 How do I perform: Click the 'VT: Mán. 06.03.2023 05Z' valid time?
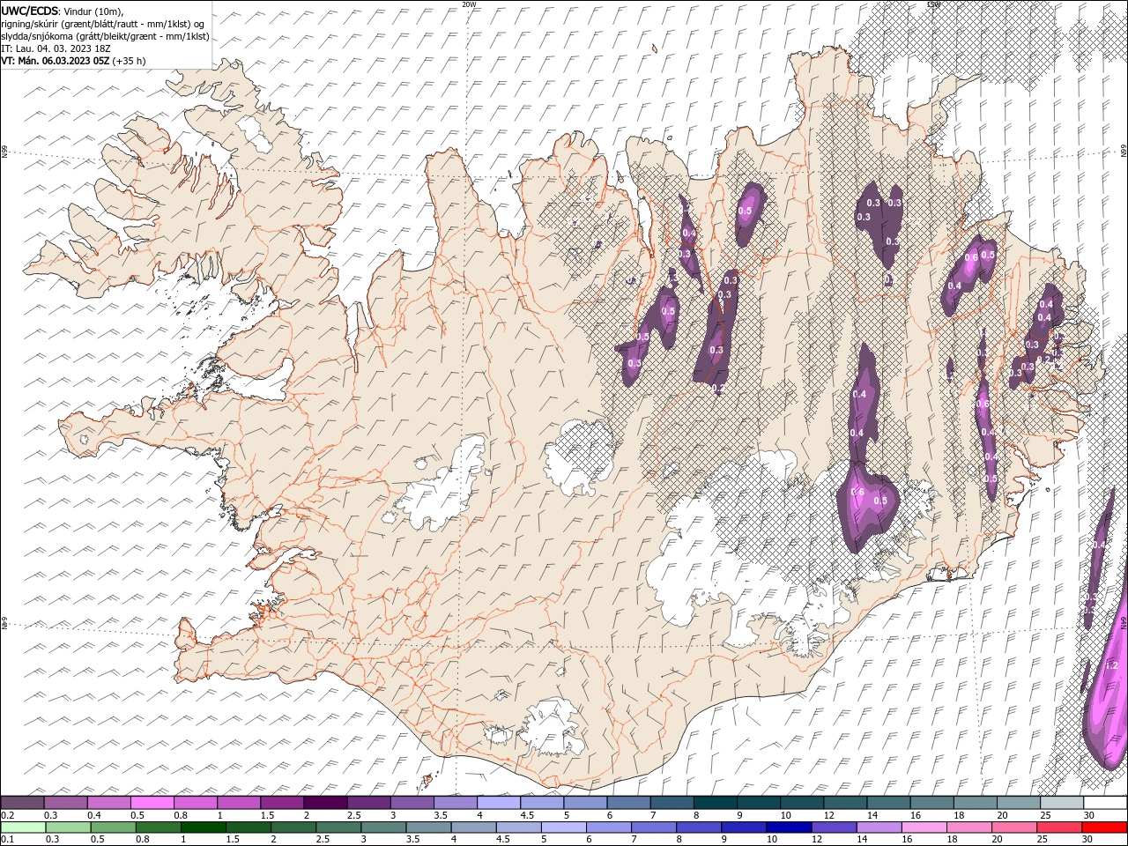pyautogui.click(x=55, y=61)
